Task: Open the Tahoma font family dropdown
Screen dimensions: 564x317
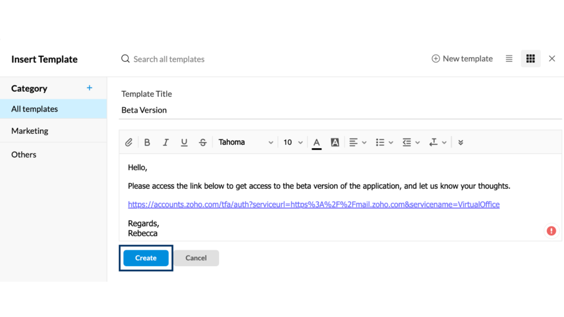Action: (246, 142)
